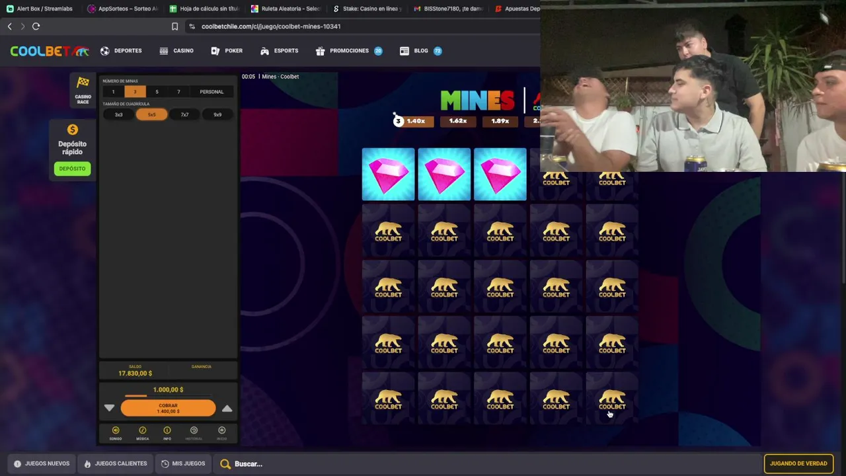Reveal the bottom-right corner Coolbet tile

612,399
